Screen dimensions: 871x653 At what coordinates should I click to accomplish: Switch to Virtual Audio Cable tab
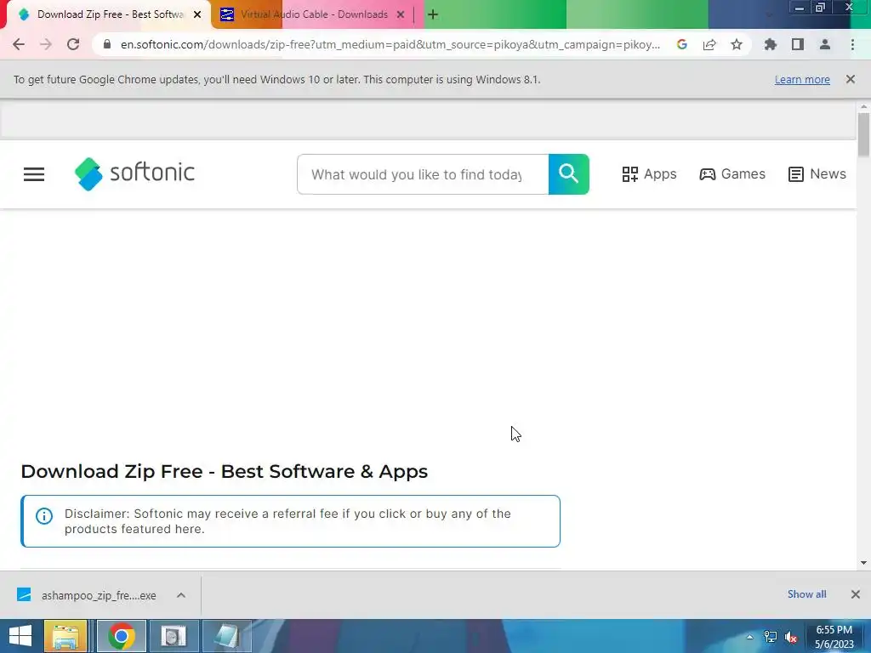click(314, 14)
